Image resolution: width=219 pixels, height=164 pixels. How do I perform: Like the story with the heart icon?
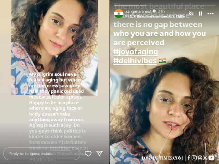point(88,154)
